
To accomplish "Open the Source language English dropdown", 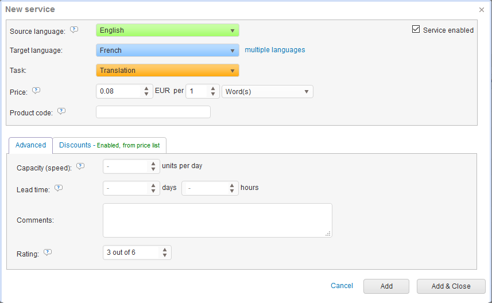I will click(x=167, y=30).
